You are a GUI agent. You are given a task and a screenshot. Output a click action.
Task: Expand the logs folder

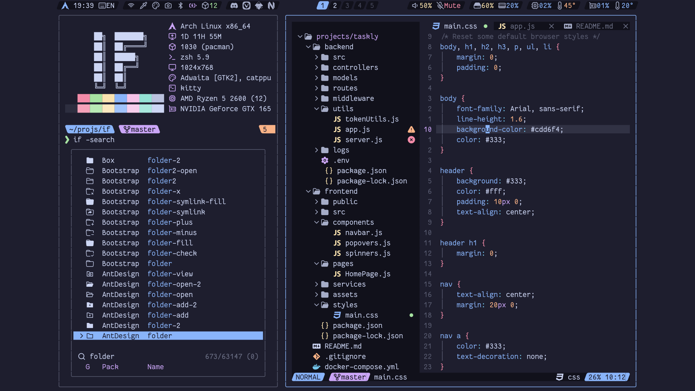(316, 150)
